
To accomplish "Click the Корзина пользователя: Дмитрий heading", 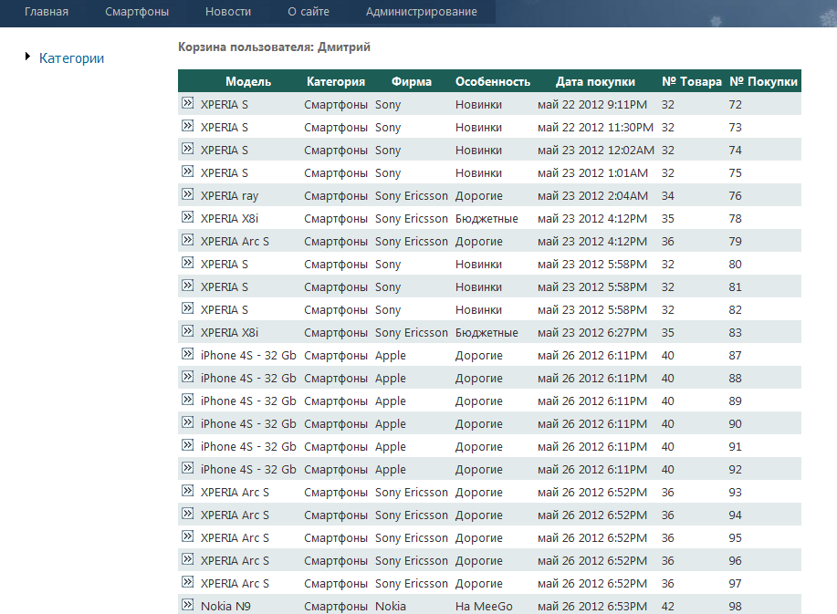I will click(x=274, y=47).
